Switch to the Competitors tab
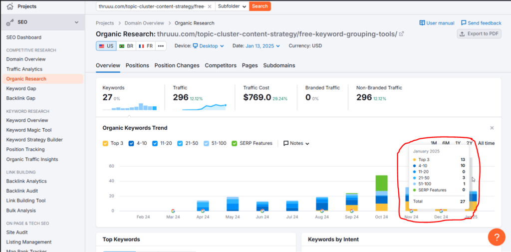 click(x=221, y=65)
